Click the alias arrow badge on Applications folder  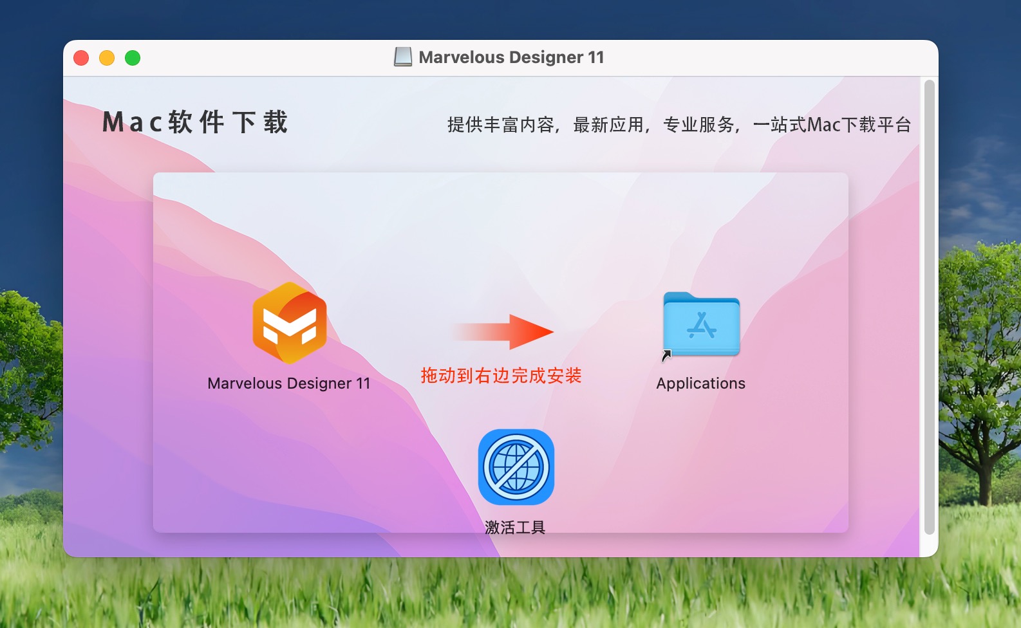666,355
